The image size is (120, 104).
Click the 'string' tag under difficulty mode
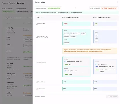tap(8, 78)
